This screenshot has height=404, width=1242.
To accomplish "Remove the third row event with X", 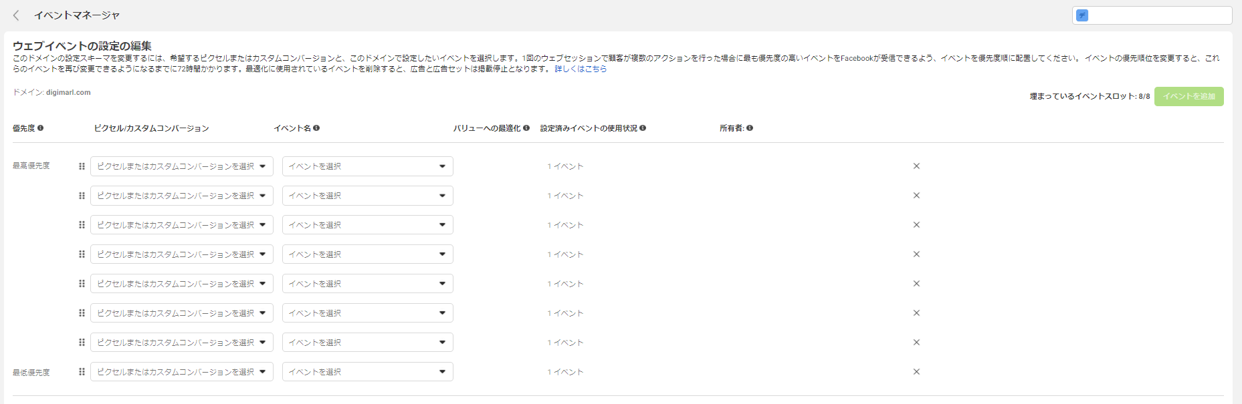I will tap(916, 225).
